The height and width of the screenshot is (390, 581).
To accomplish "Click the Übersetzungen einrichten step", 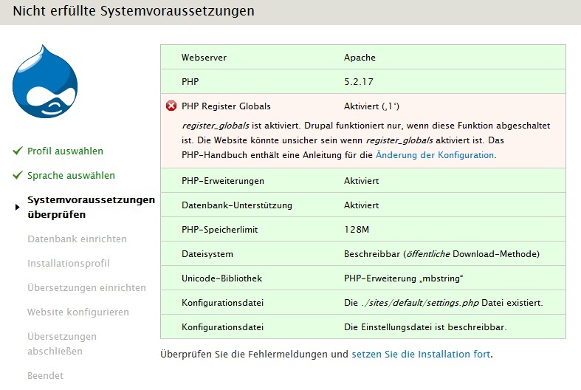I will click(x=86, y=288).
